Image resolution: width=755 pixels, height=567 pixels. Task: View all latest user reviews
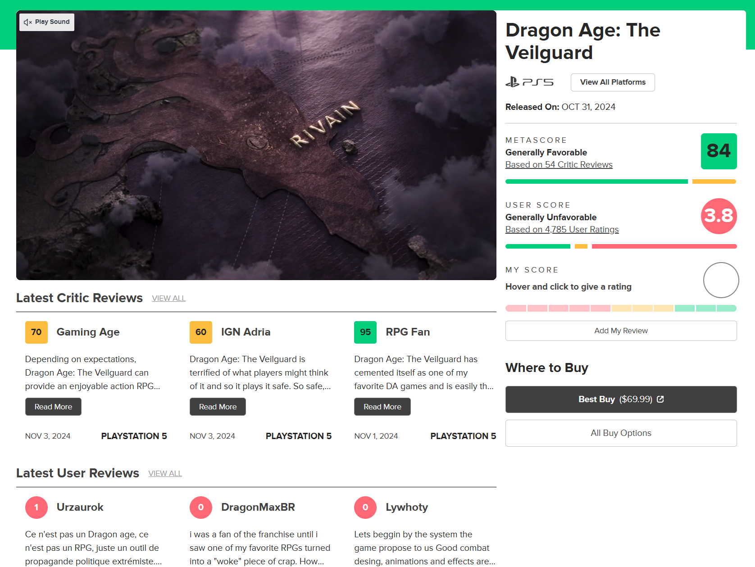(x=165, y=474)
